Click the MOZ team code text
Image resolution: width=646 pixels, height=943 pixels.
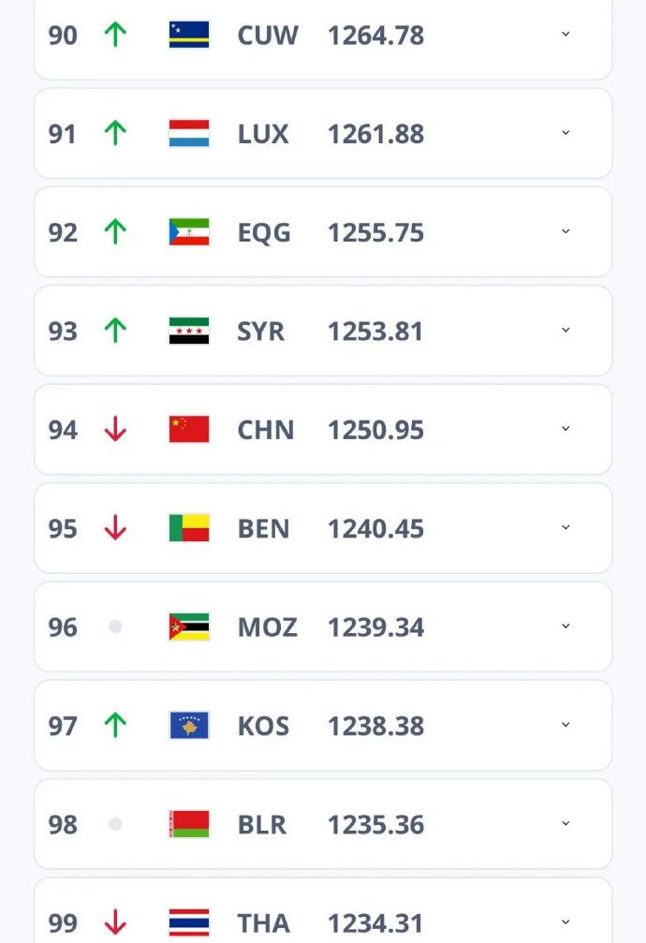coord(268,627)
